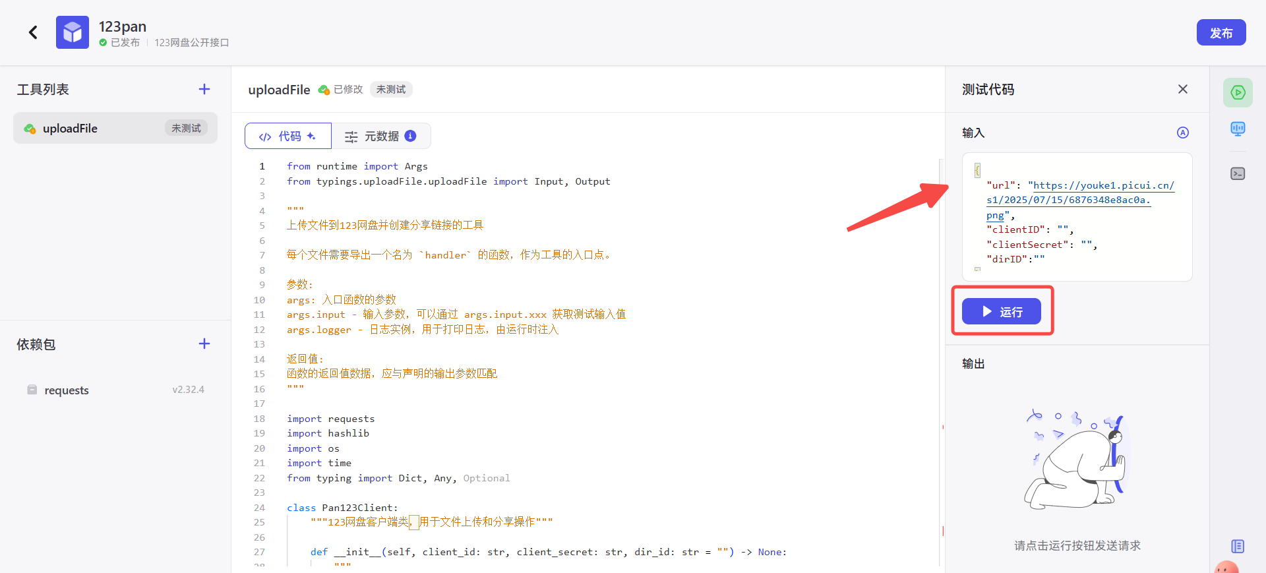1266x573 pixels.
Task: Open the run test icon in right sidebar
Action: [1238, 92]
